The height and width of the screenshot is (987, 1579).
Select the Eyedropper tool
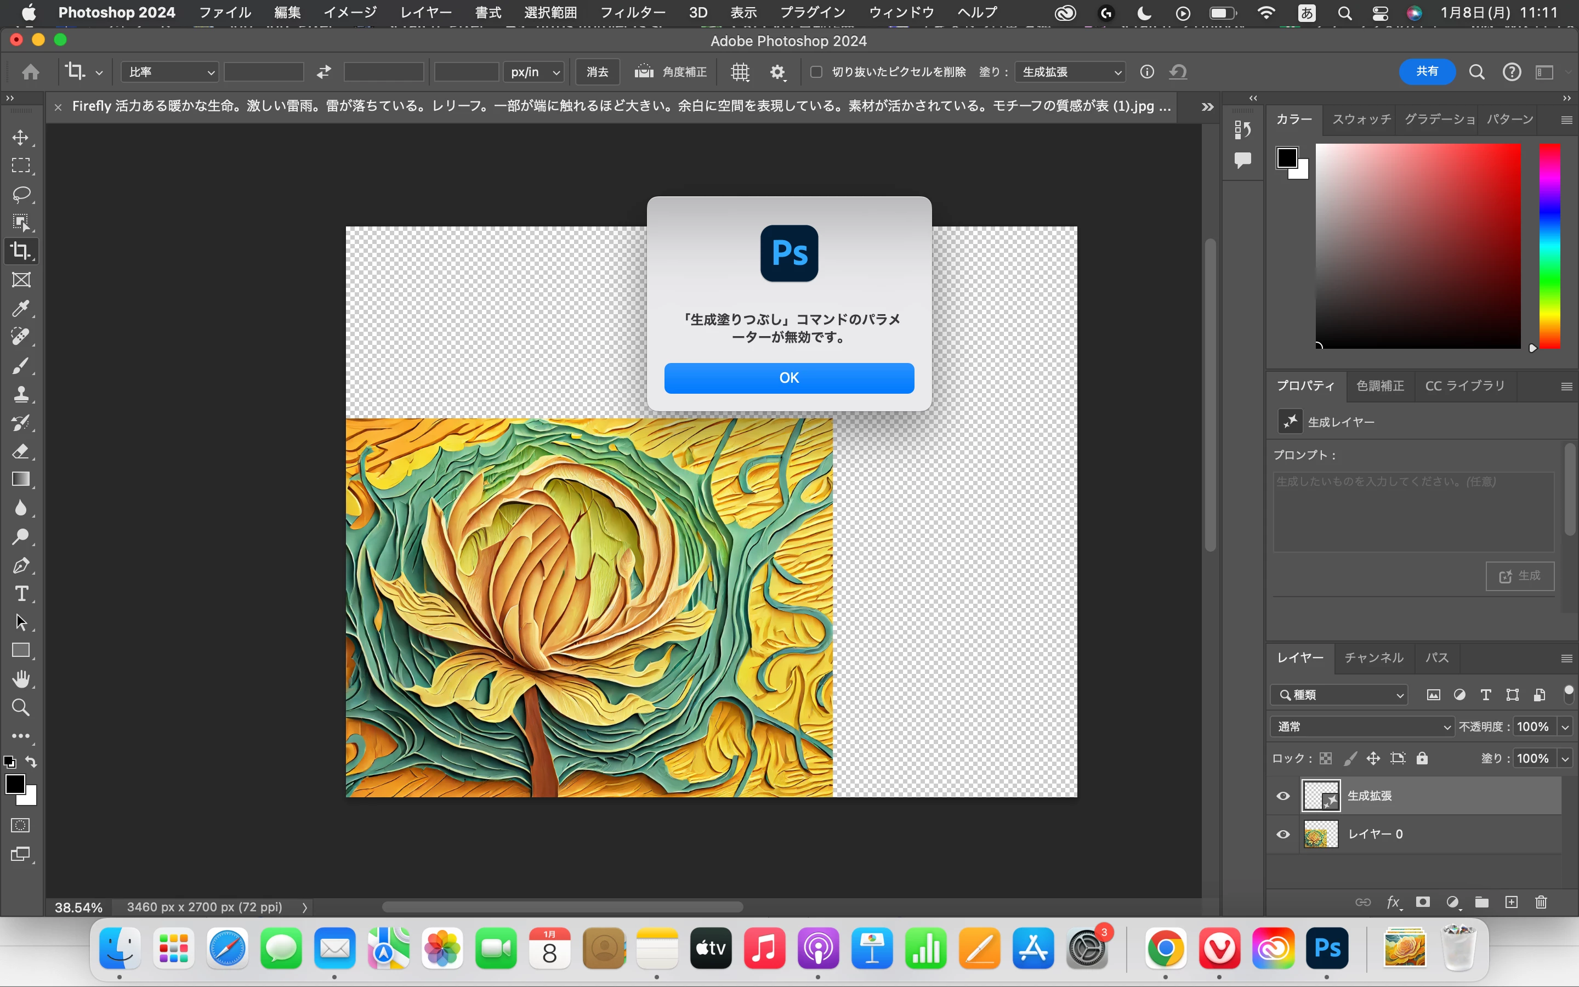click(21, 308)
